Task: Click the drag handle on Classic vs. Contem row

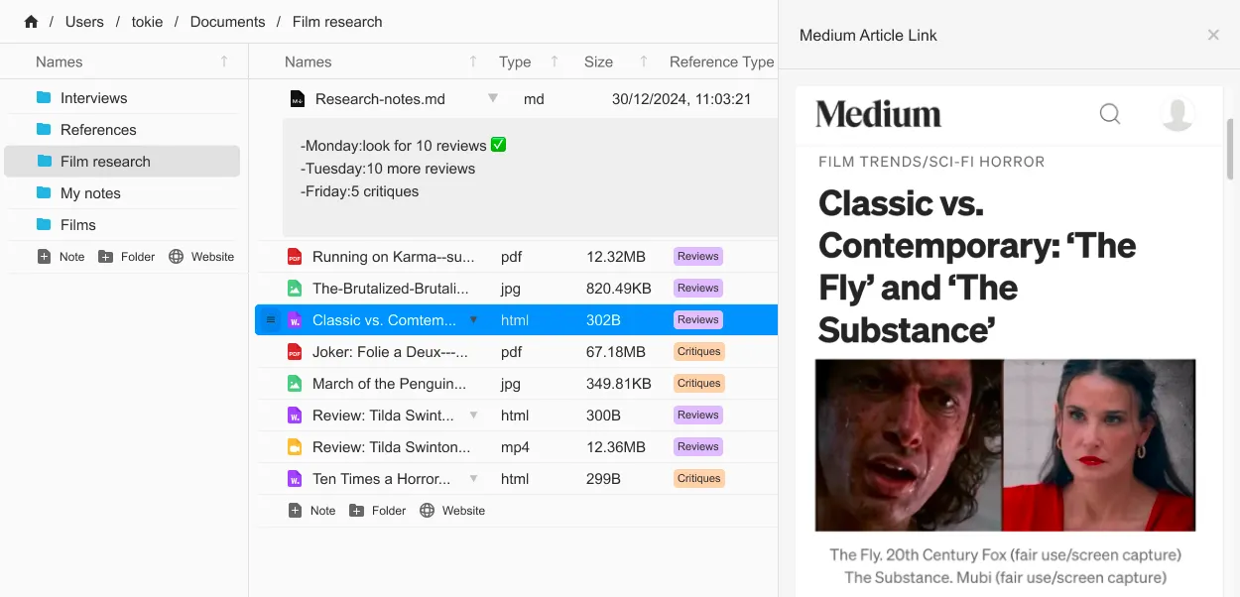Action: tap(272, 320)
